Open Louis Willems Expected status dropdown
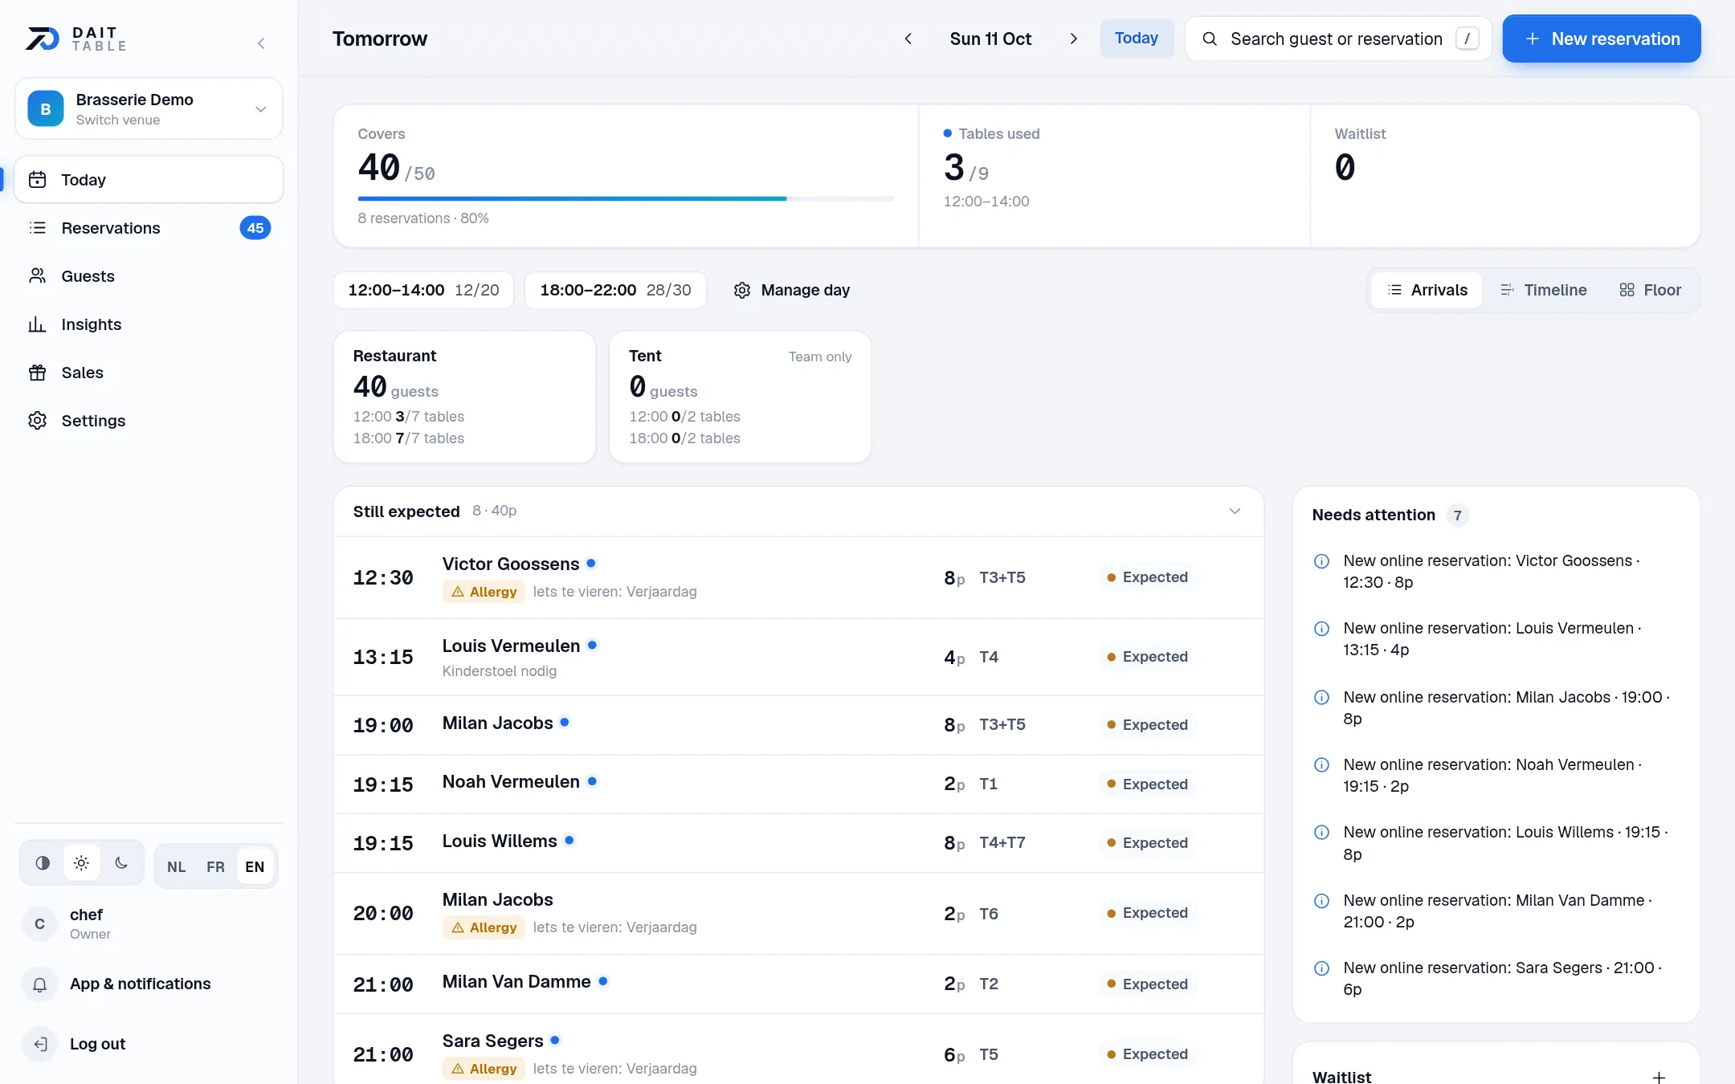 click(1148, 843)
